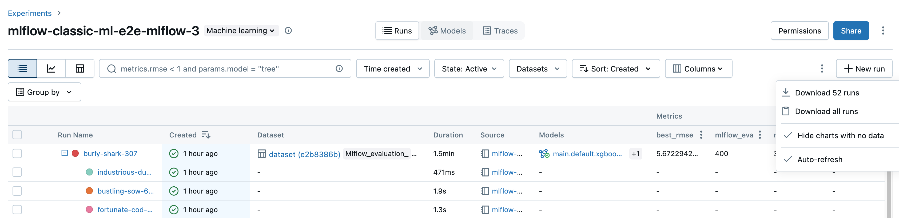Select all runs with header checkbox
Viewport: 899px width, 218px height.
[x=17, y=135]
